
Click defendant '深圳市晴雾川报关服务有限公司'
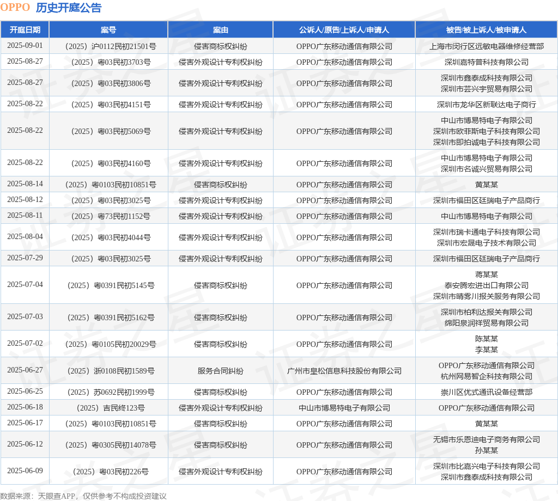tap(487, 296)
